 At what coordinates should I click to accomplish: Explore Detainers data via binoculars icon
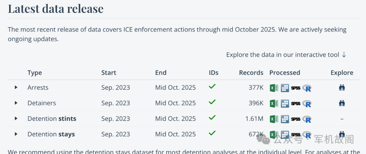tap(342, 103)
